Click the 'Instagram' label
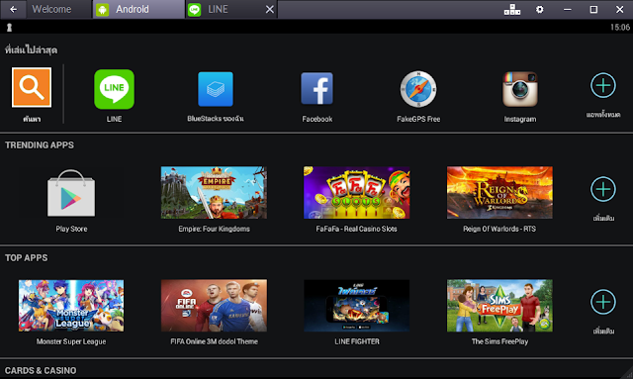633x379 pixels. pos(520,119)
